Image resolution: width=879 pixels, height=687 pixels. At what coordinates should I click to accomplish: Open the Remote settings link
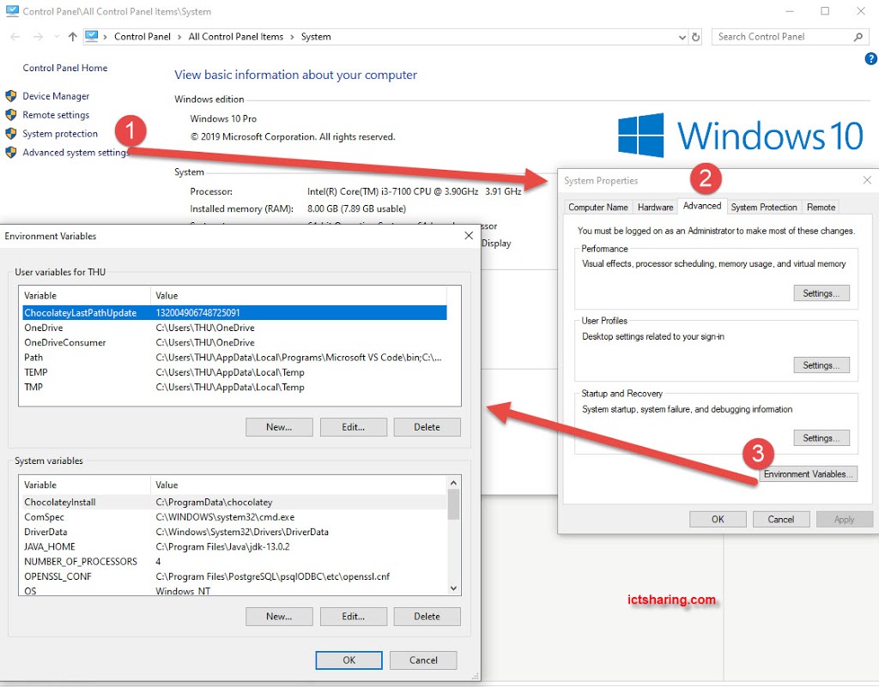coord(56,115)
